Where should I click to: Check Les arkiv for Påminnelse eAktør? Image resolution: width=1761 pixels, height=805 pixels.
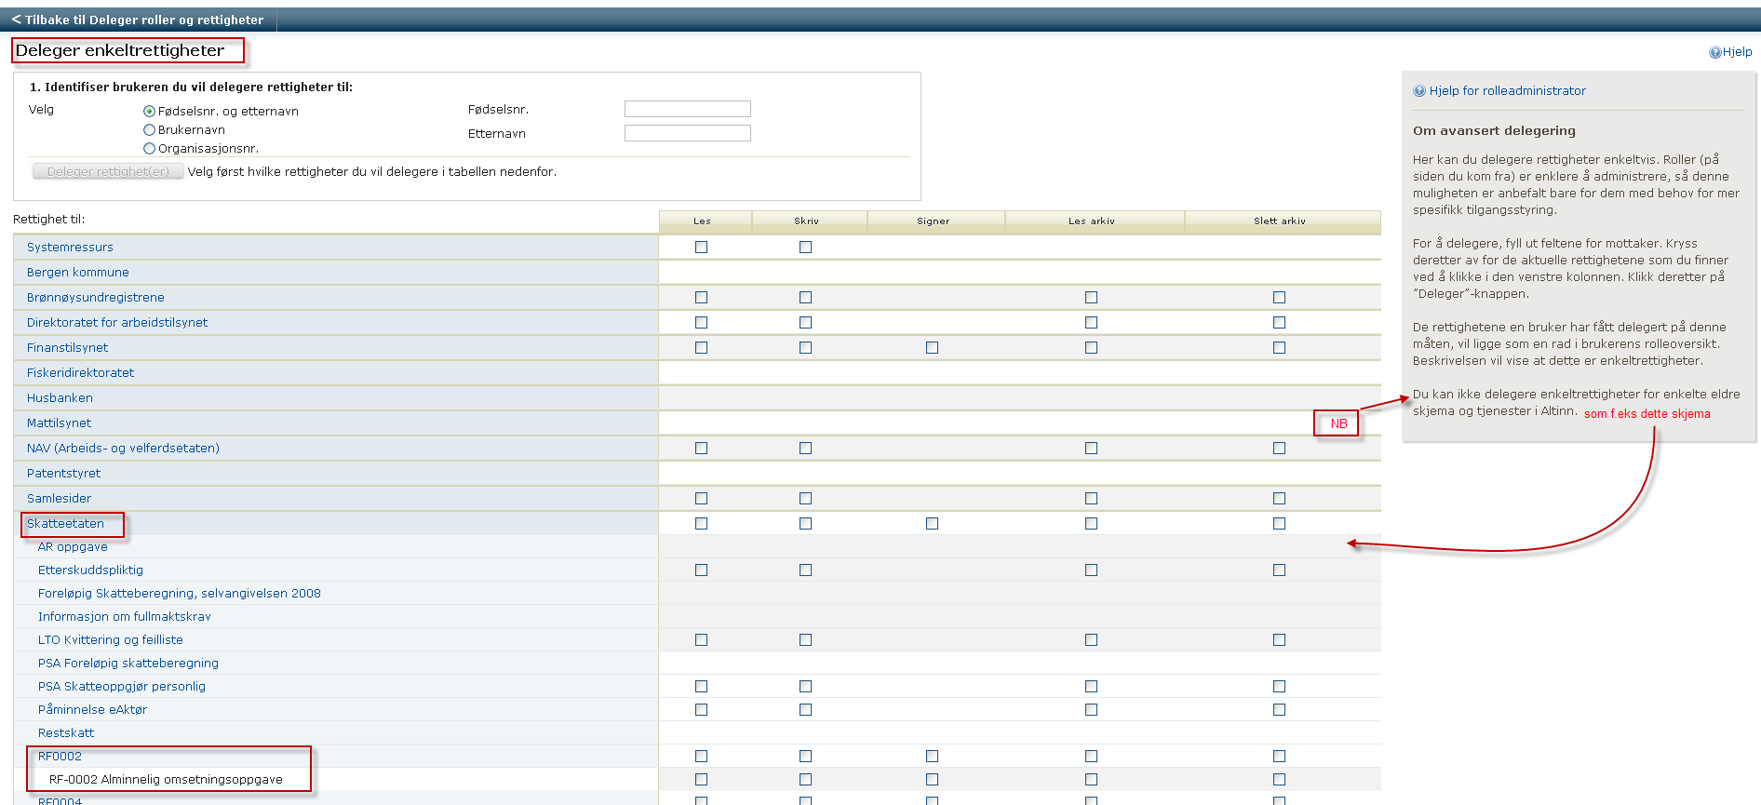click(x=1091, y=709)
